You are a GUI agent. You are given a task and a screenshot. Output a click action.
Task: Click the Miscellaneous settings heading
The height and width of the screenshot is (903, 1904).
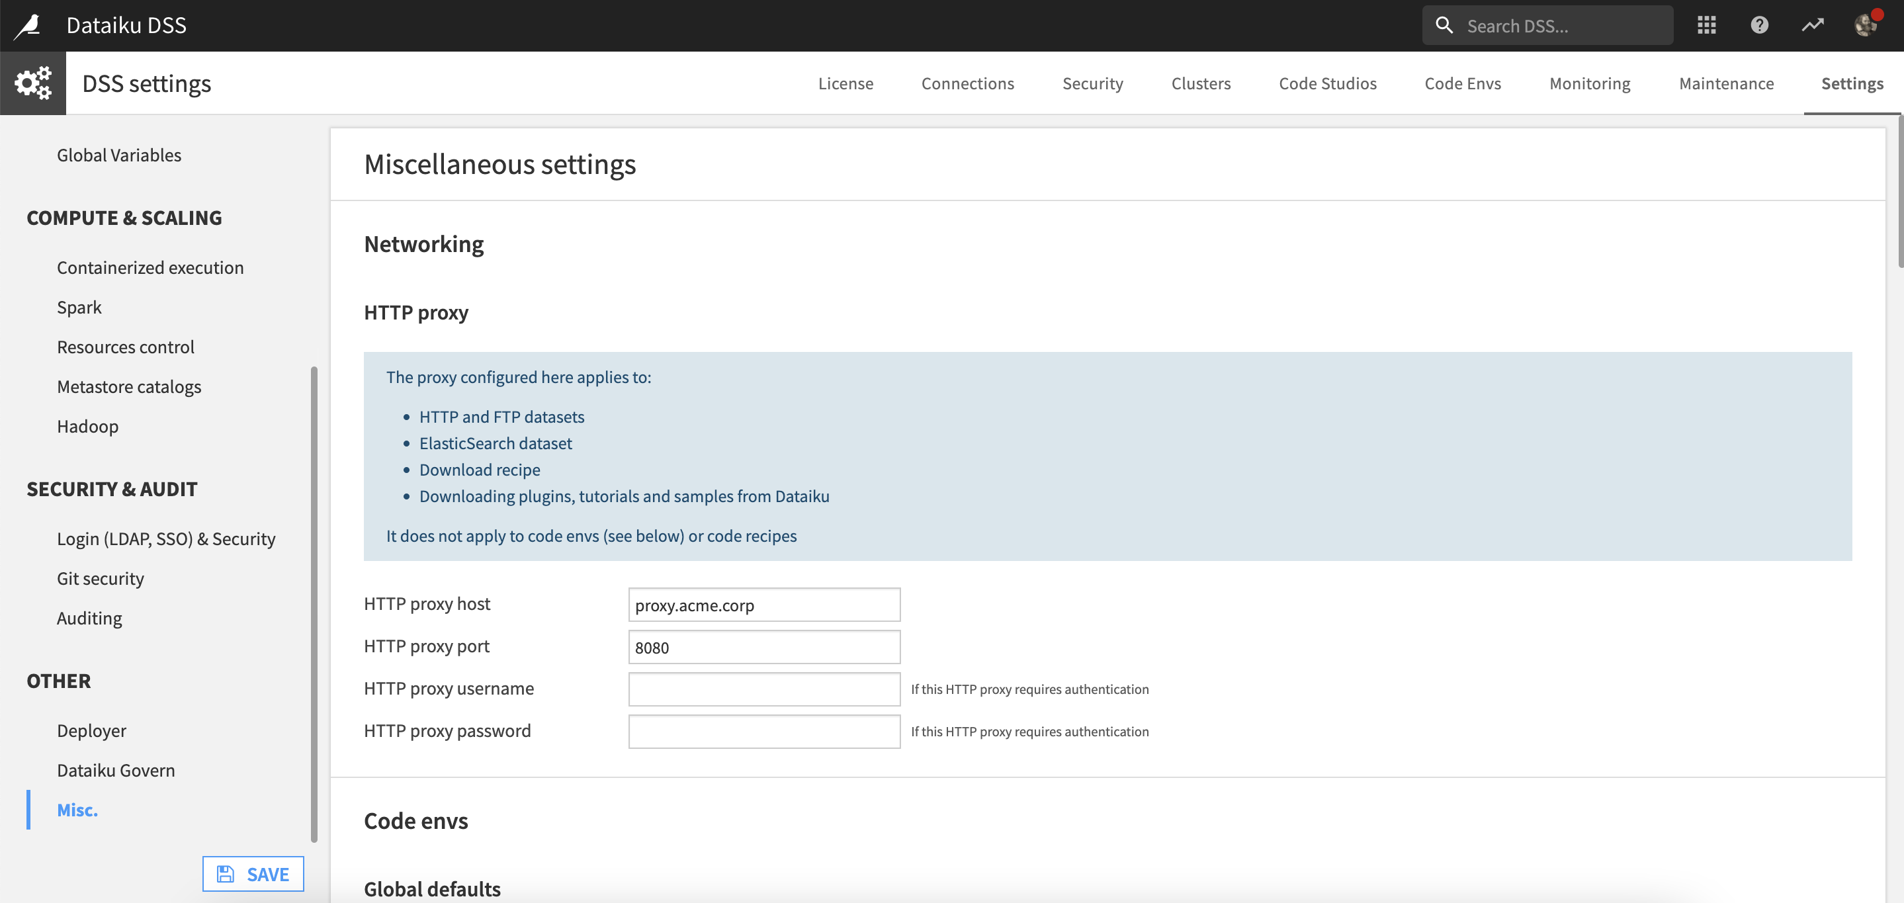point(499,164)
